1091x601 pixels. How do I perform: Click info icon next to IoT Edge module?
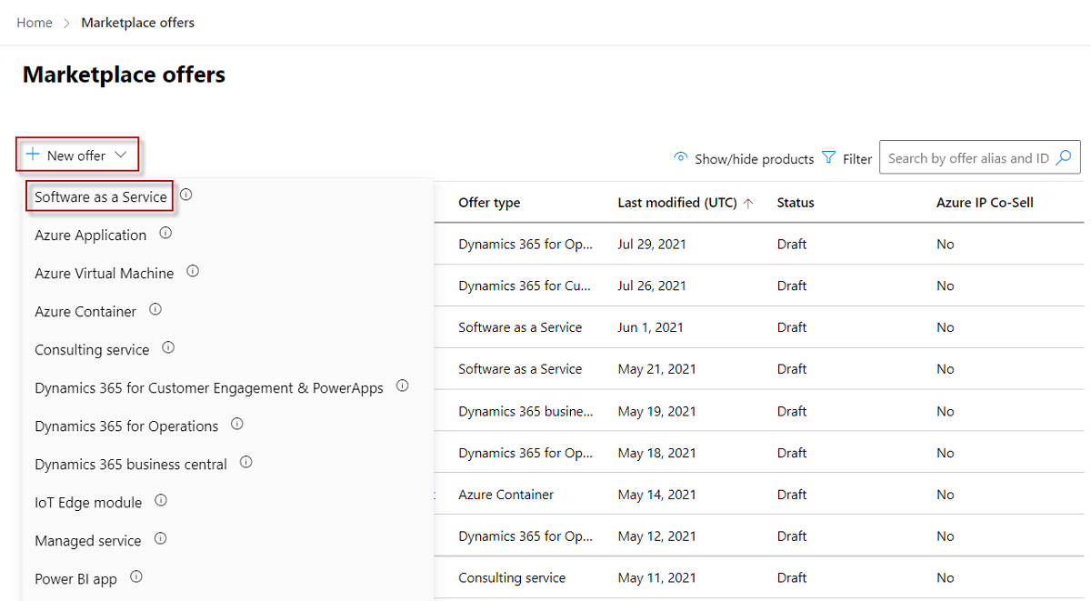point(161,501)
